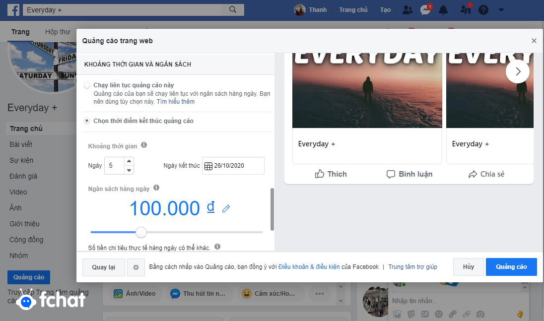Click the Tìm hiểu thêm link
The width and height of the screenshot is (544, 321).
pos(176,102)
